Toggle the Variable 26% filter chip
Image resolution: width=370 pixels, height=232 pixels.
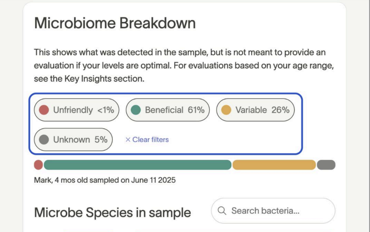pos(255,110)
